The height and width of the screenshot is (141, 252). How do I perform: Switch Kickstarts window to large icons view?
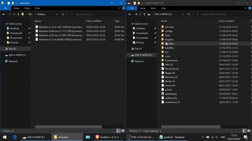point(122,131)
